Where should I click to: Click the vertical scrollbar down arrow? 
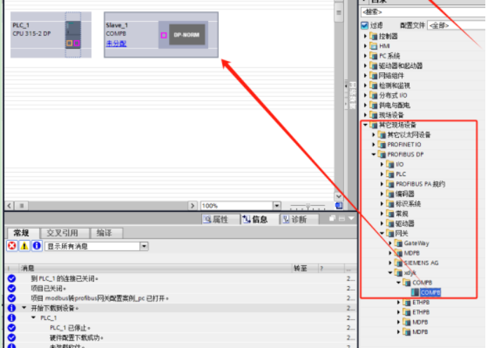point(339,196)
